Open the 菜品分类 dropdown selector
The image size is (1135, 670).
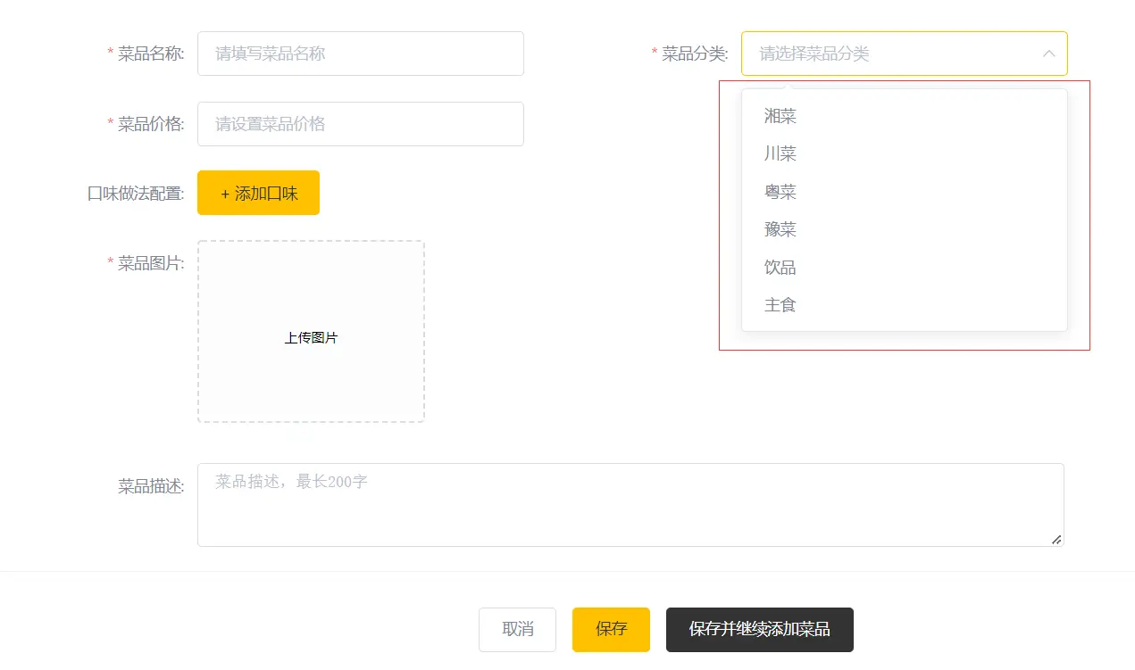point(904,54)
